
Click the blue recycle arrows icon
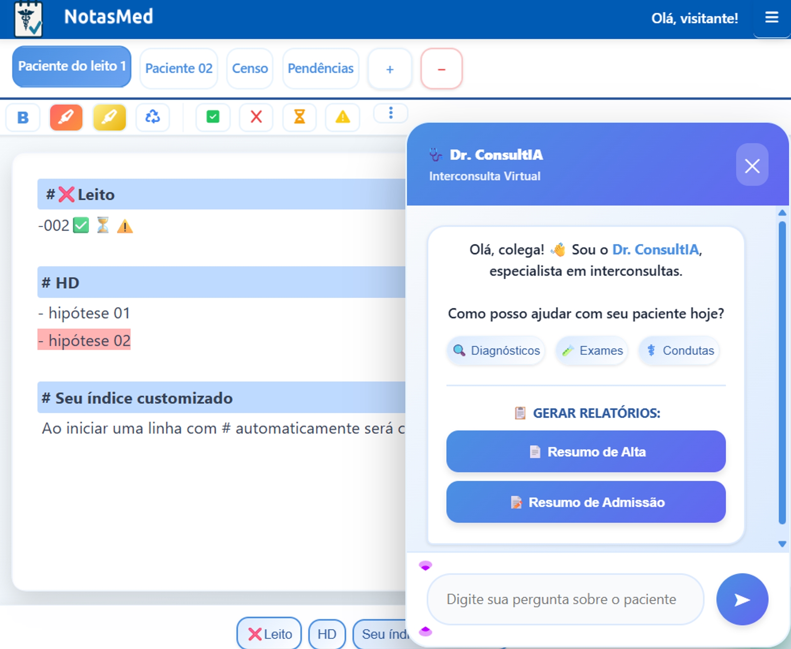pyautogui.click(x=152, y=117)
